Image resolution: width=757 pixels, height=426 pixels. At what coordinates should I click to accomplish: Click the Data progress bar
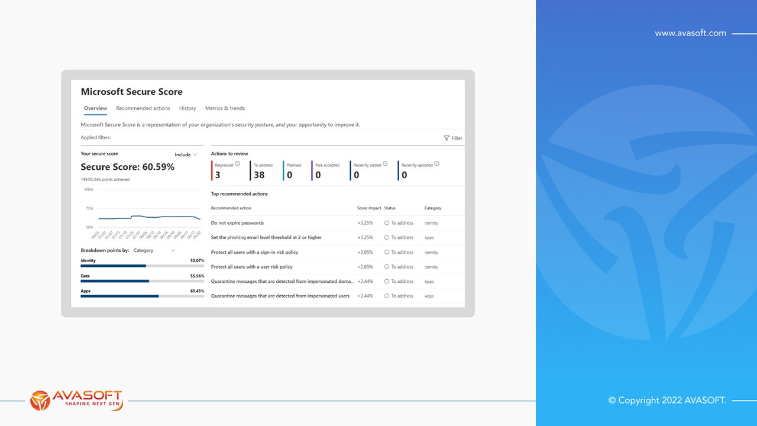coord(143,281)
